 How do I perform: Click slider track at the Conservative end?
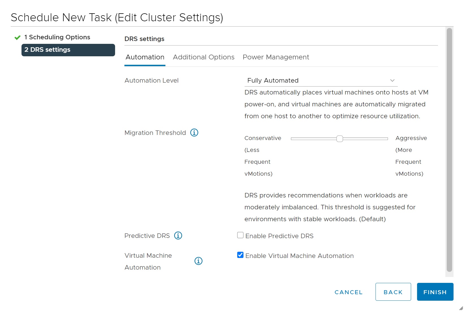tap(293, 139)
